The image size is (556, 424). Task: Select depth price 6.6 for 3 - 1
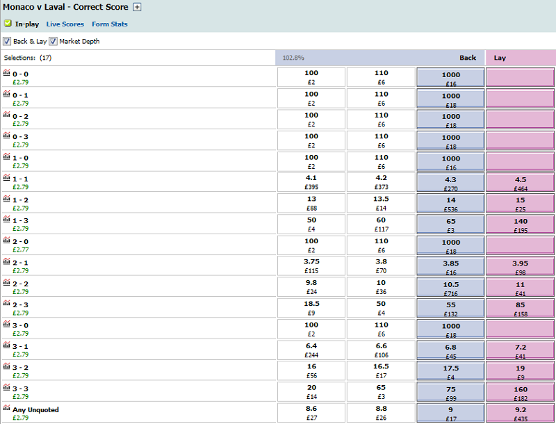(x=381, y=350)
